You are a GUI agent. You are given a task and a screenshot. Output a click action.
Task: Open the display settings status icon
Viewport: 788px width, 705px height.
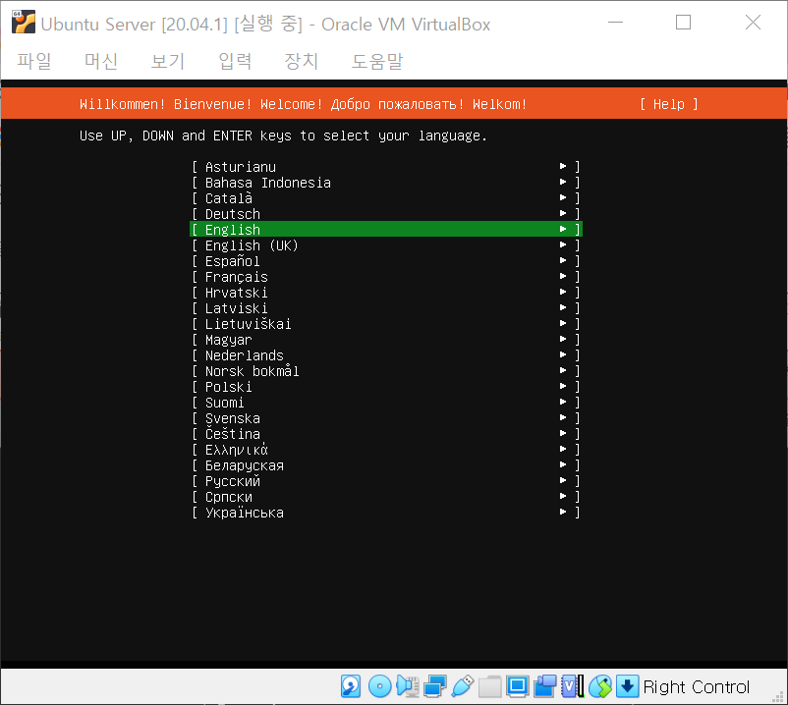(517, 686)
